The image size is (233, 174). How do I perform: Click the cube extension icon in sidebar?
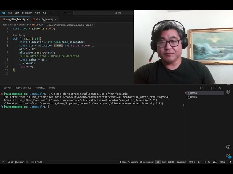point(228,92)
